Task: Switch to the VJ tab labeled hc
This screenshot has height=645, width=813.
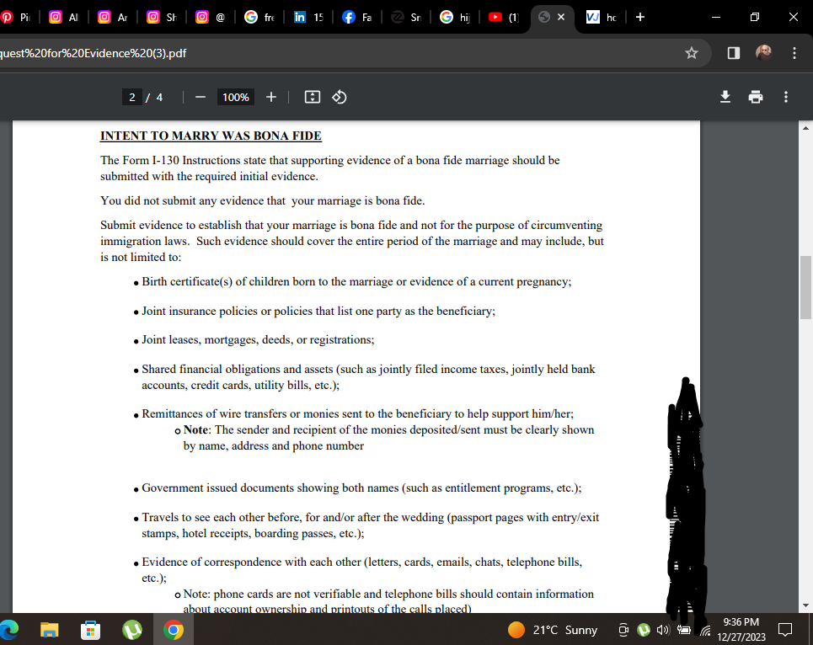Action: point(602,17)
